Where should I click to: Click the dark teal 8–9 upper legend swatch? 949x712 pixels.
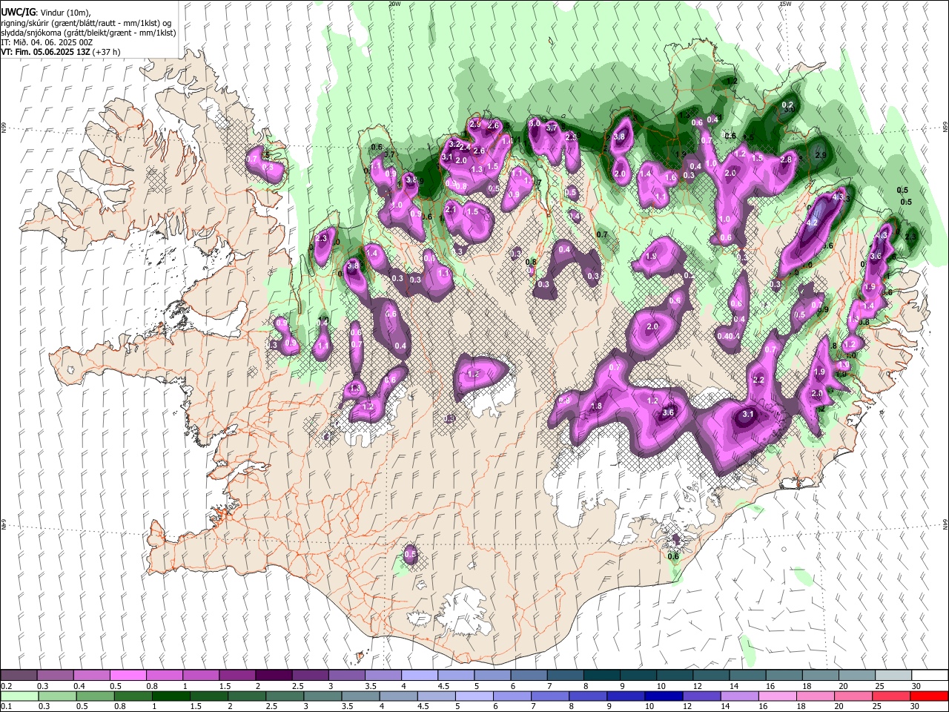(x=601, y=675)
